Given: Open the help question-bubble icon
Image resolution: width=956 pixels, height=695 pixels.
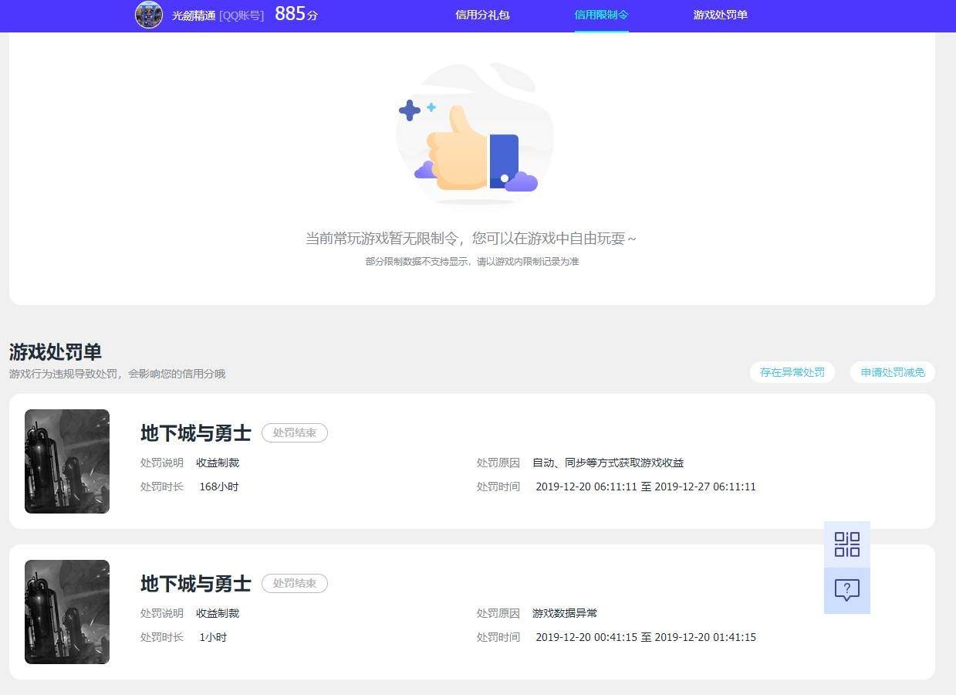Looking at the screenshot, I should click(847, 591).
